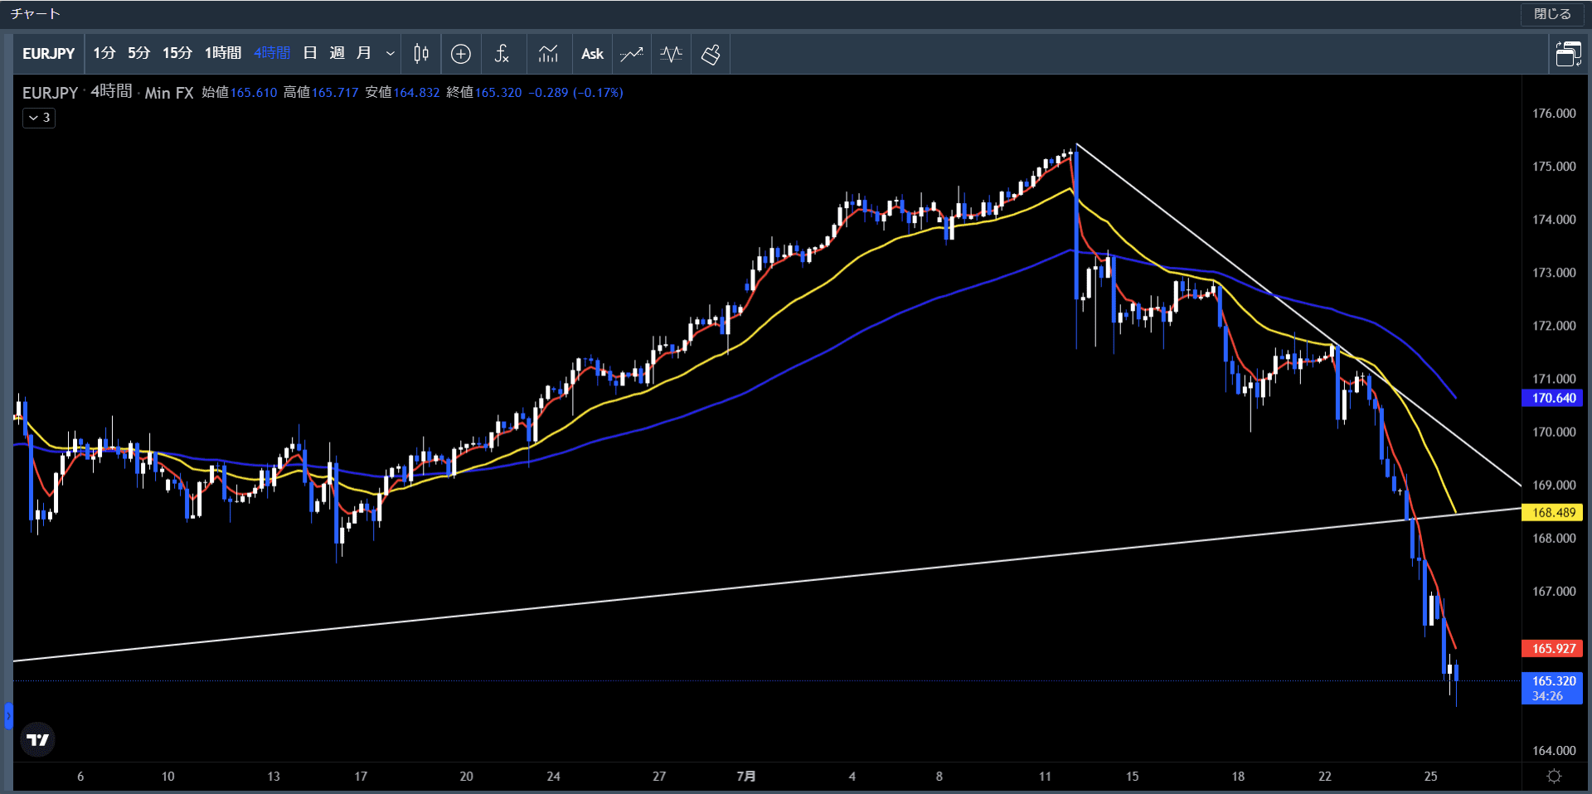Select the 15分 timeframe

point(177,53)
